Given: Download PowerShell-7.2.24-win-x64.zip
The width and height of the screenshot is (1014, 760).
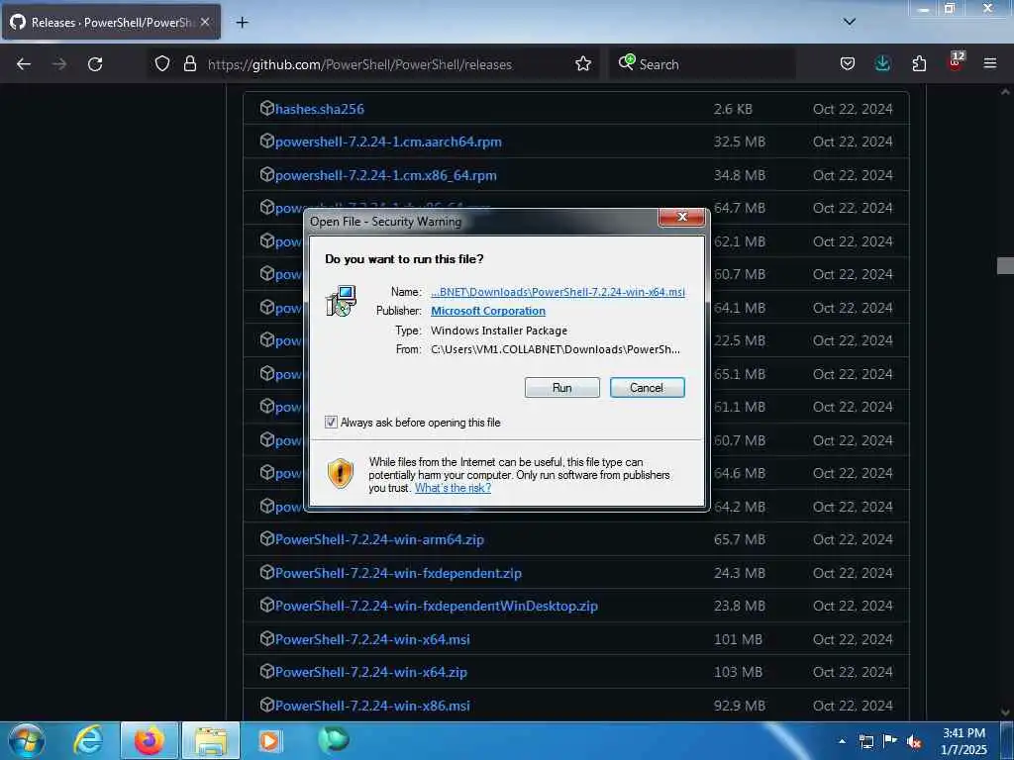Looking at the screenshot, I should pyautogui.click(x=371, y=673).
